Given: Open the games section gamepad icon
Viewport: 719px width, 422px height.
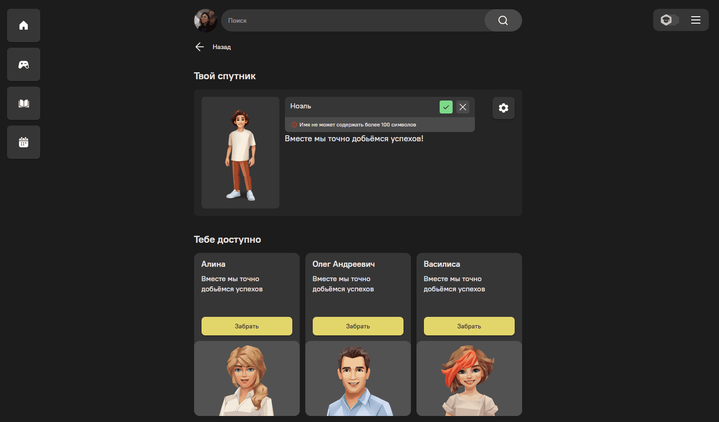Looking at the screenshot, I should (x=24, y=64).
